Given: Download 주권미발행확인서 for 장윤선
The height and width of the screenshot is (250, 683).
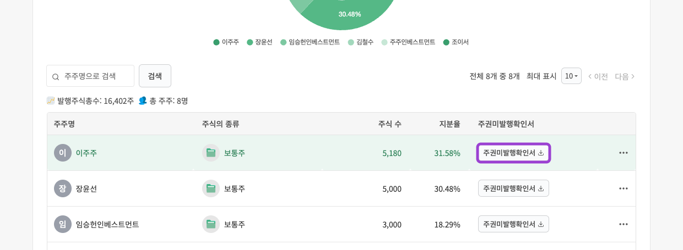Looking at the screenshot, I should [513, 188].
